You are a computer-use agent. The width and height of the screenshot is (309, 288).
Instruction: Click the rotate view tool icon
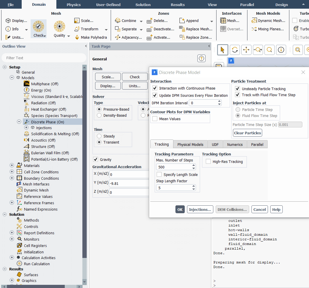click(235, 50)
